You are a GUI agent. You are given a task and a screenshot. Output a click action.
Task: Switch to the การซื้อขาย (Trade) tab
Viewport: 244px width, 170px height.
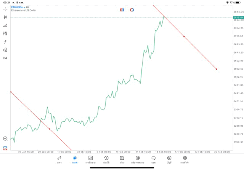pyautogui.click(x=90, y=159)
